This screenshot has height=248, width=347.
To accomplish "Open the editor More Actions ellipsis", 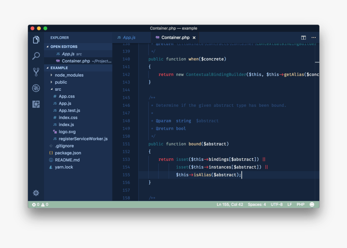I will [314, 38].
